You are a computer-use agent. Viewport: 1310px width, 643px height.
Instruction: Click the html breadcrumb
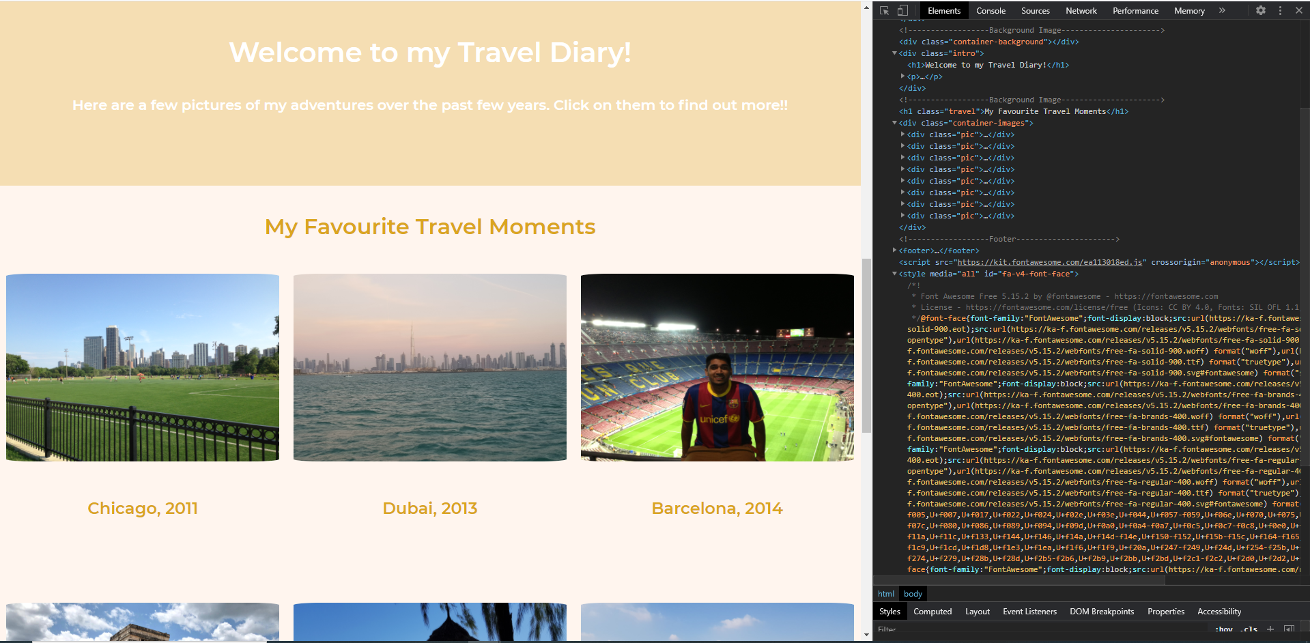886,594
